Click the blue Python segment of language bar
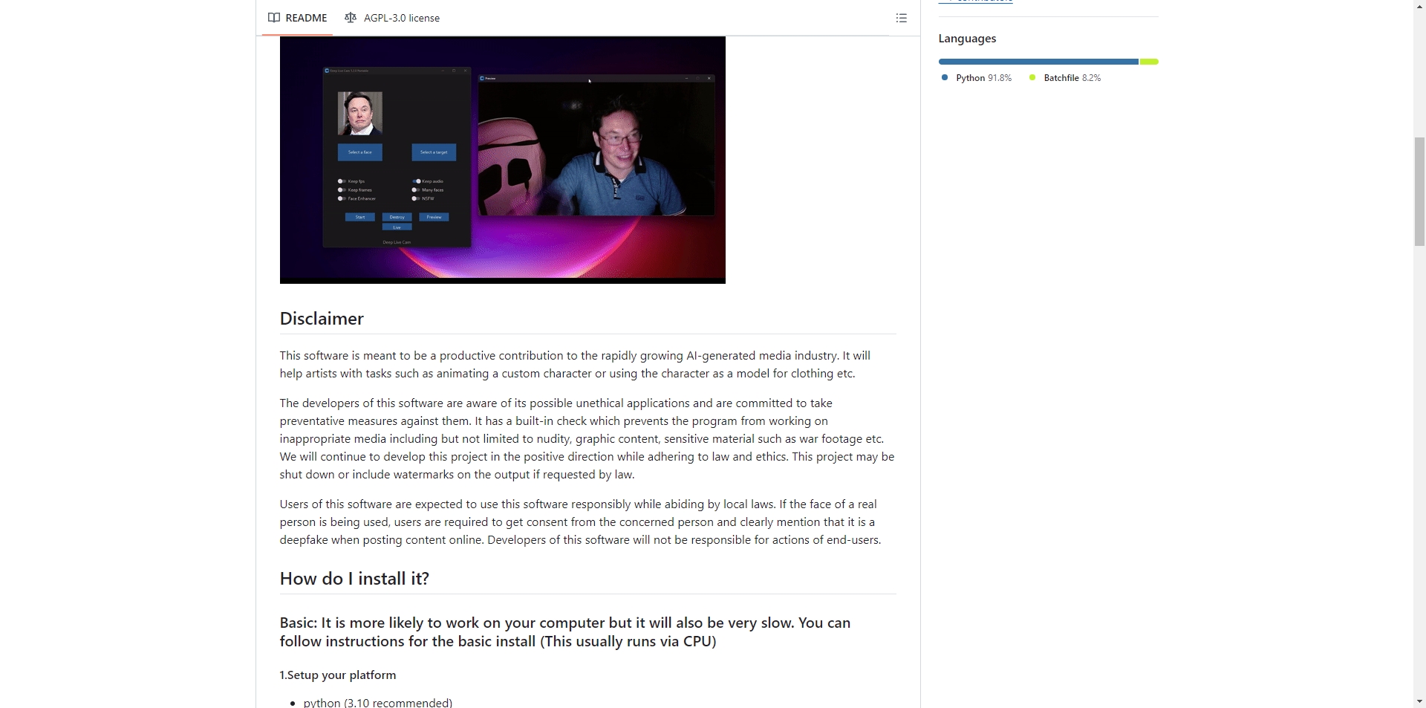Screen dimensions: 1426x708 pos(1038,62)
